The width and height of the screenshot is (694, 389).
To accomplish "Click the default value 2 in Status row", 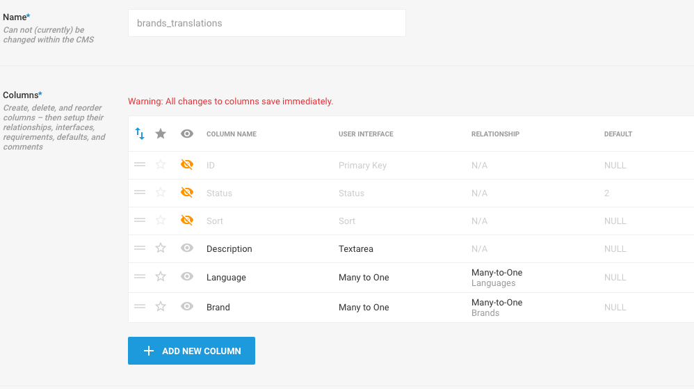I will 607,193.
